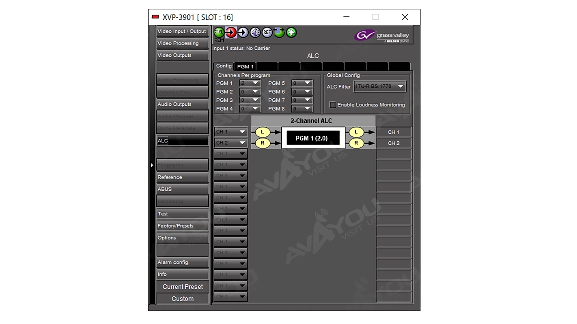Open the PGM 1 channels dropdown
Screen dimensions: 577x324
250,83
